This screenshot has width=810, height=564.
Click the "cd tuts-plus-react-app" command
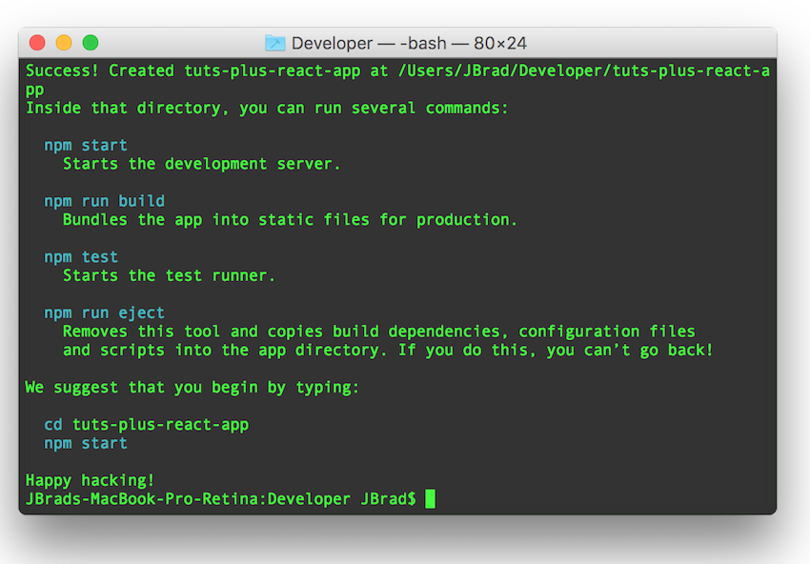tap(147, 425)
